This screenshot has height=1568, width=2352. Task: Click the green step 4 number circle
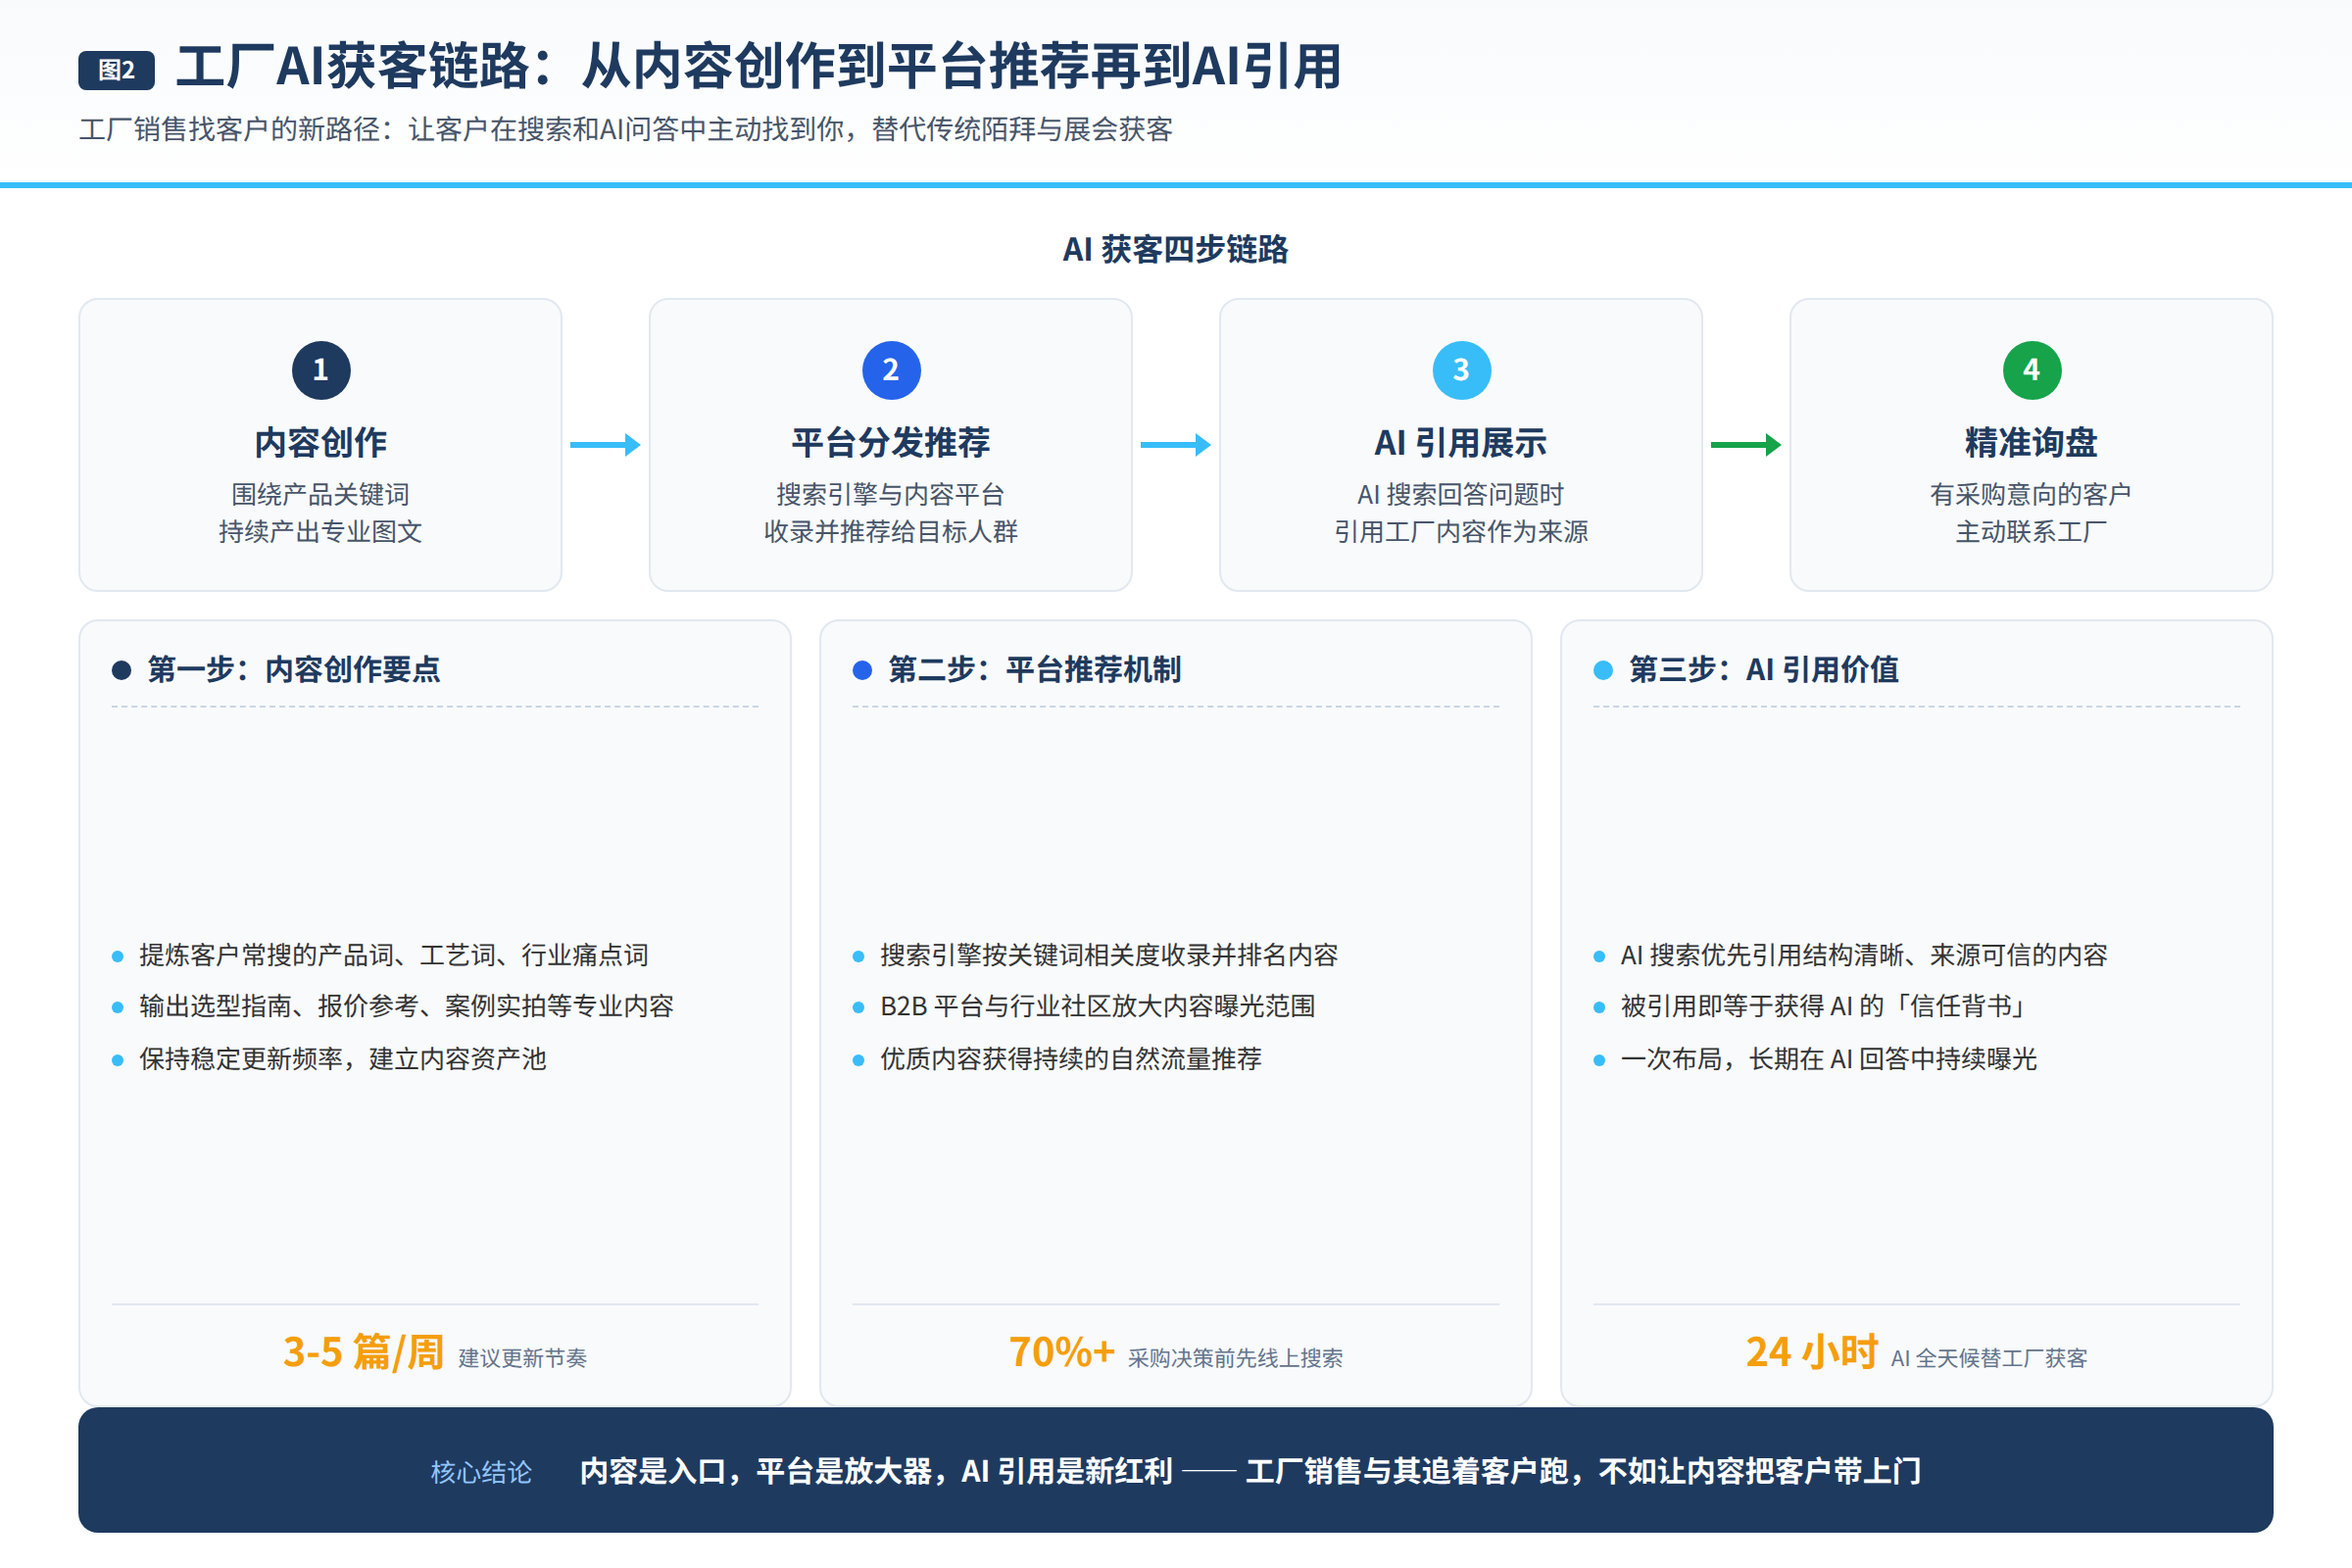tap(2031, 370)
